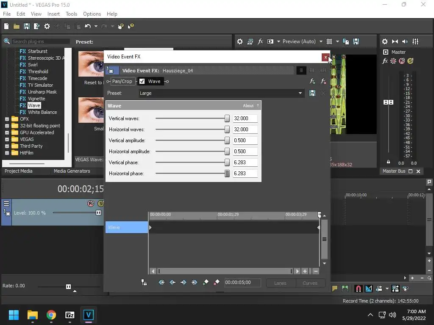The width and height of the screenshot is (434, 325).
Task: Select White Balance in the plug-ins list
Action: [x=42, y=112]
